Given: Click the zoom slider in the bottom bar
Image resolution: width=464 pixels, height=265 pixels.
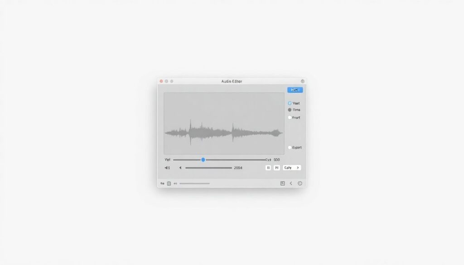Looking at the screenshot, I should 195,183.
